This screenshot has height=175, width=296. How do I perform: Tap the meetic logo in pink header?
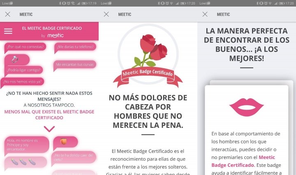tap(55, 35)
